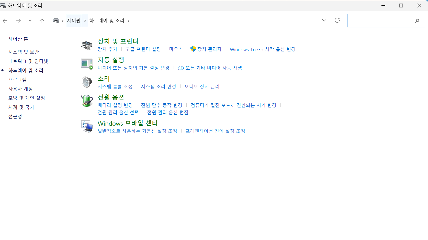This screenshot has width=428, height=240.
Task: Click the refresh icon in the address bar
Action: (337, 20)
